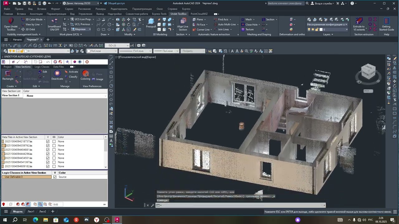Open the Logic Classes tab

(42, 67)
